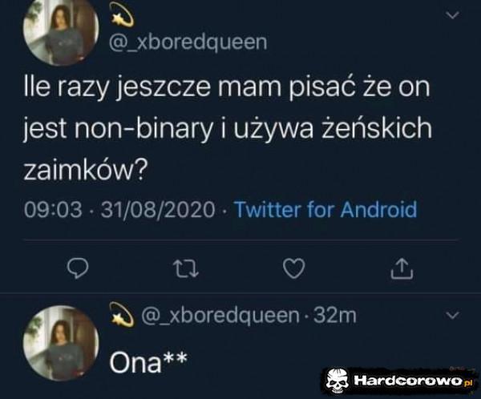The image size is (481, 399).
Task: Click the 32m reply timestamp
Action: [335, 315]
